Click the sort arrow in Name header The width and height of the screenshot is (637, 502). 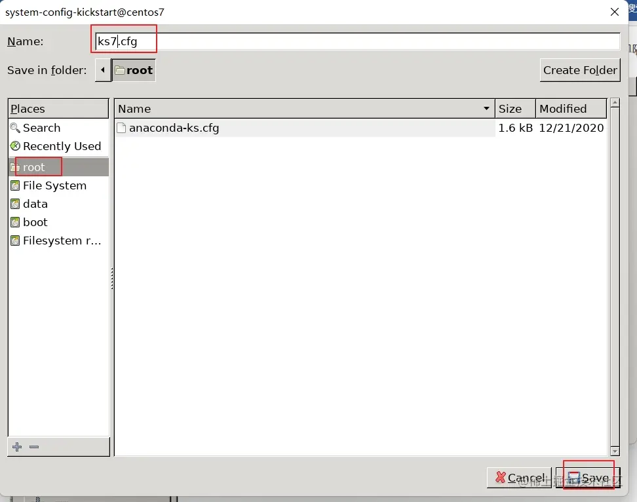[x=486, y=108]
